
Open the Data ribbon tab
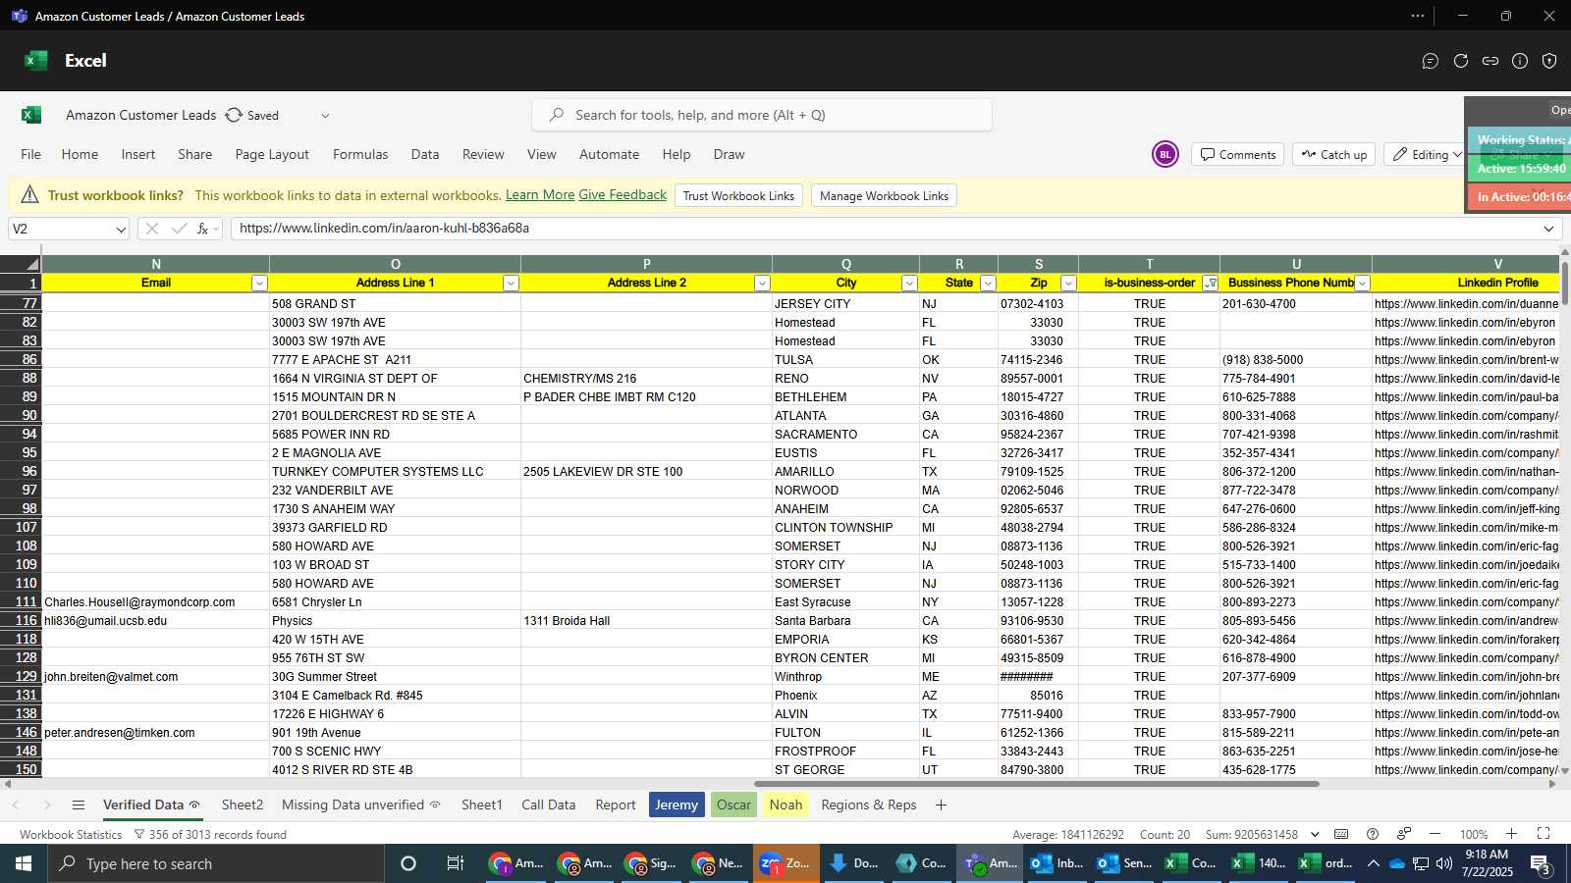[425, 154]
